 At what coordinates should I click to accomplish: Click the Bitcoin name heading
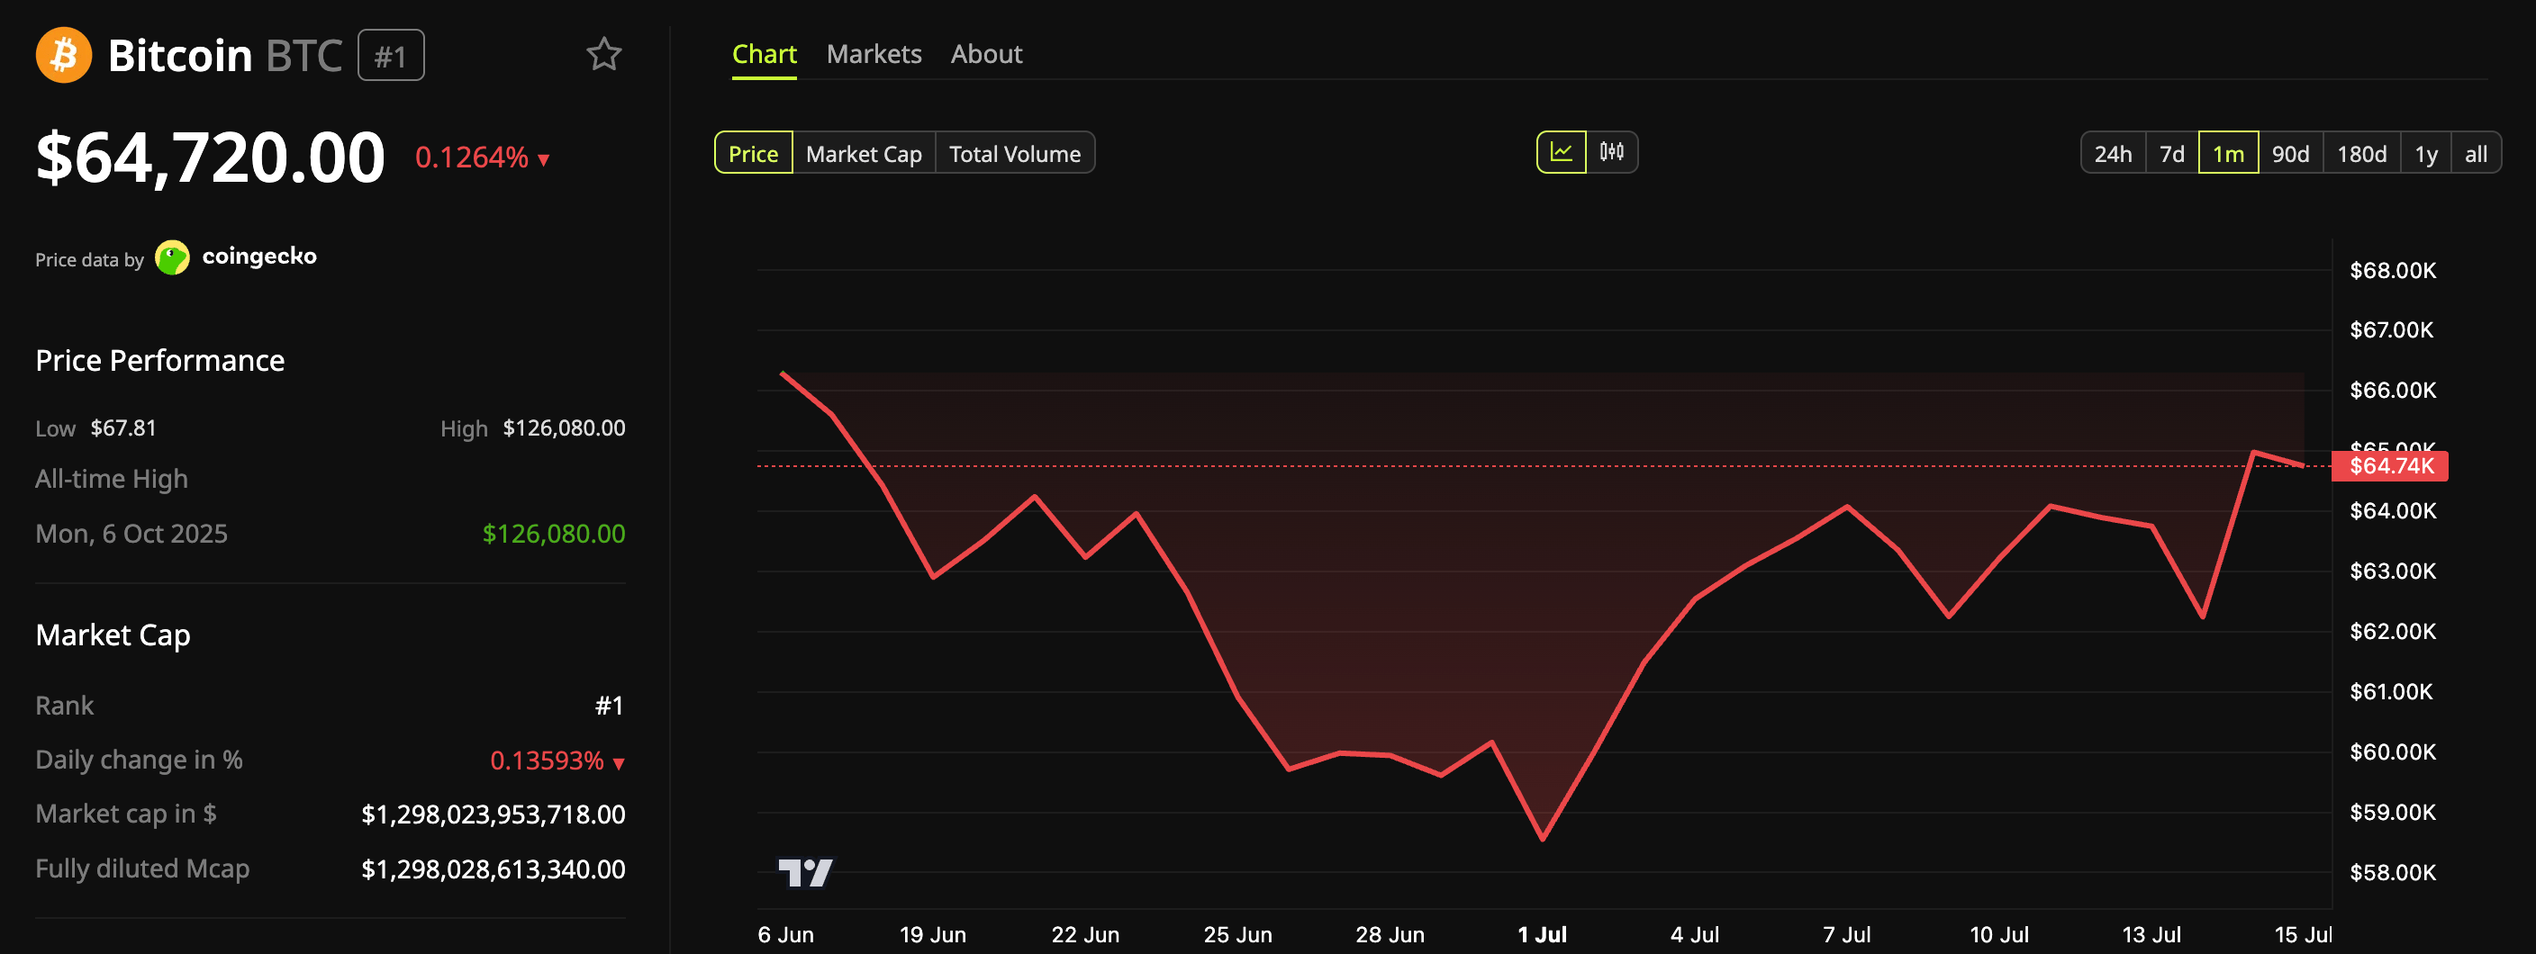[180, 55]
